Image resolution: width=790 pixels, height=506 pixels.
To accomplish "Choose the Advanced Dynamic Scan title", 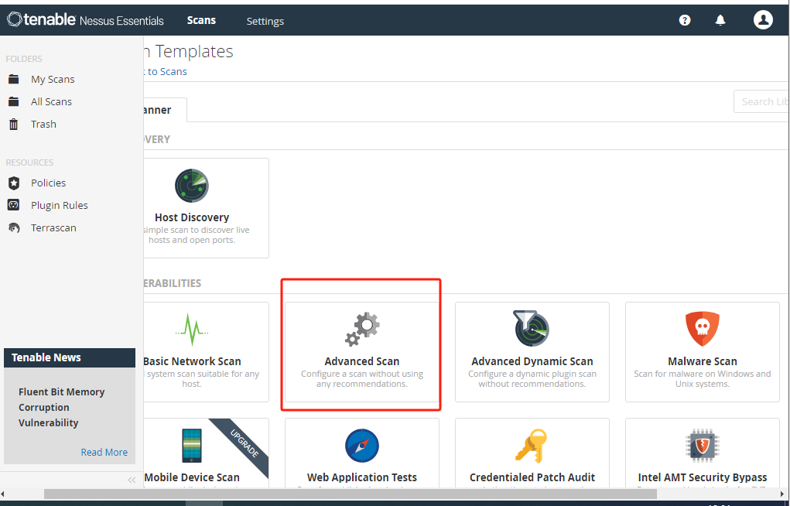I will coord(532,361).
